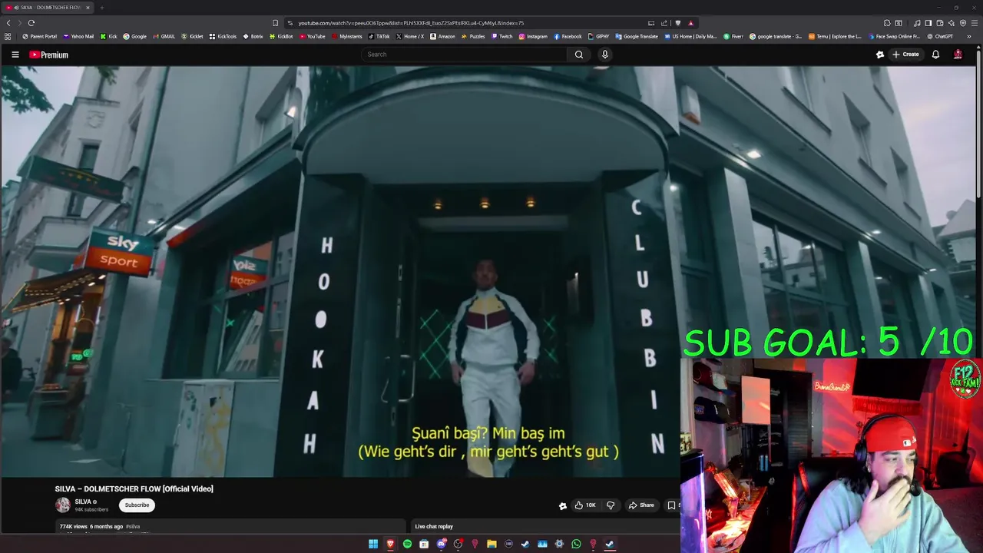Reload the page with refresh icon
Screen dimensions: 983x553
click(x=31, y=23)
